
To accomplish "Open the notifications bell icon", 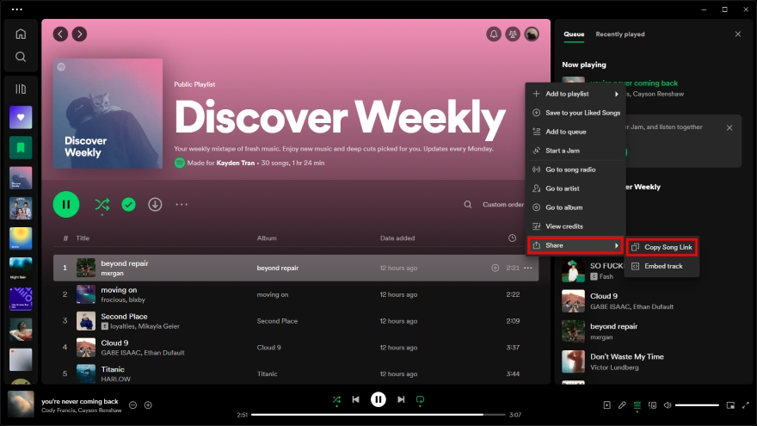I will click(494, 34).
